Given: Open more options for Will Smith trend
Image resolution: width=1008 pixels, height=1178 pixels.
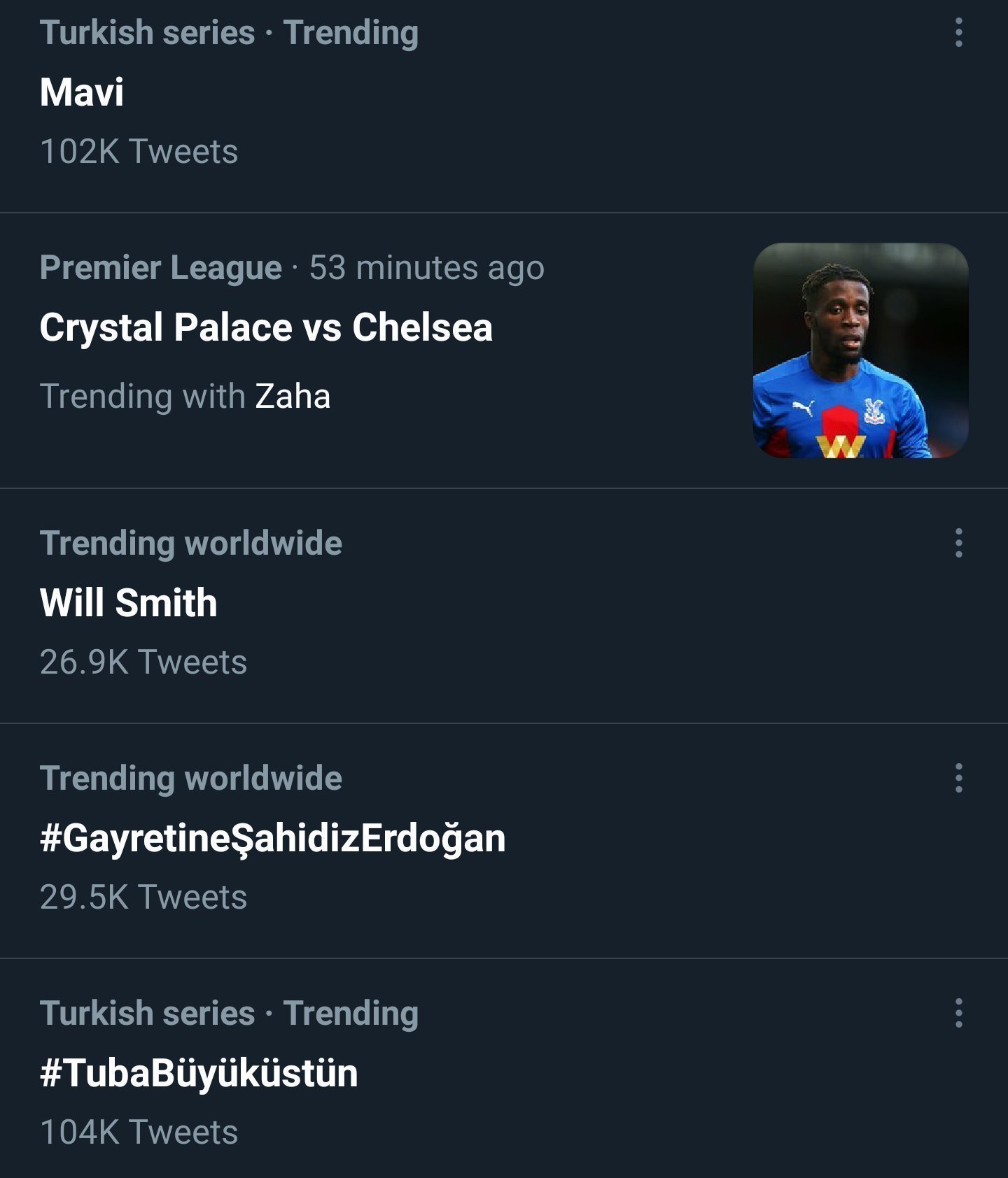Looking at the screenshot, I should (958, 543).
